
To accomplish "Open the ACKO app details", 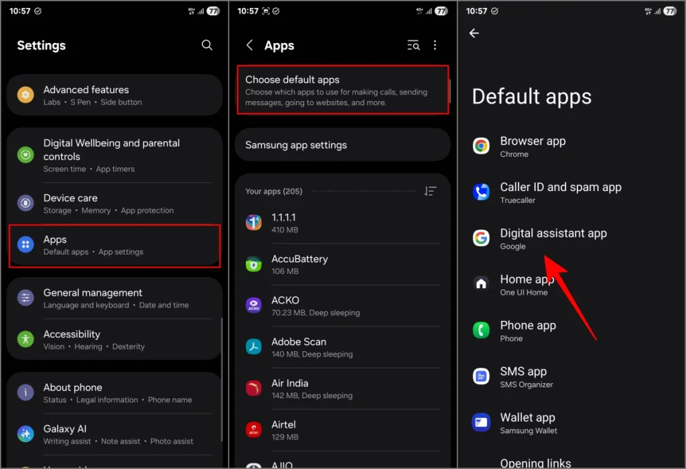I will (343, 306).
